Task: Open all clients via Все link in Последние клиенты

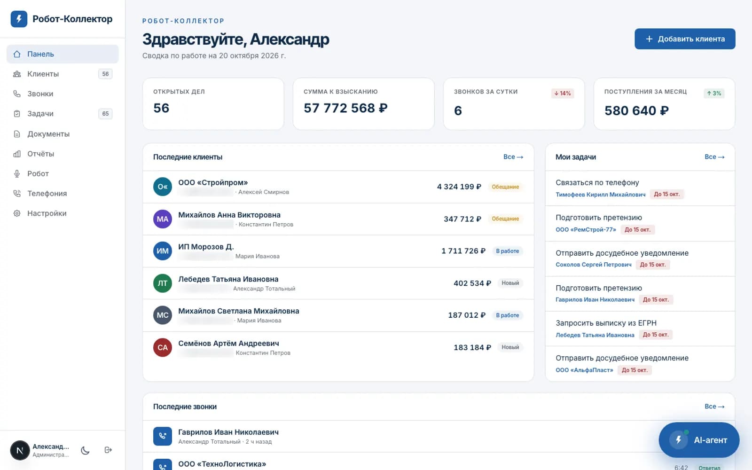Action: 513,157
